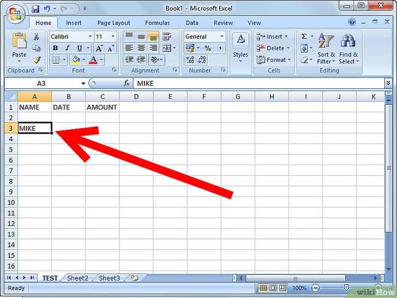Toggle Bottom Align
This screenshot has height=298, width=397.
[x=153, y=37]
